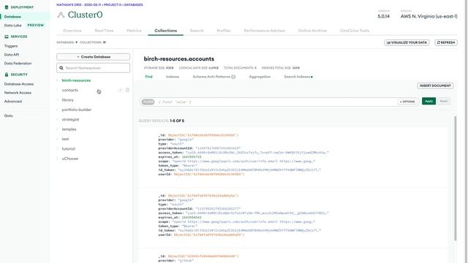
Task: Open Data Lake in the sidebar
Action: point(13,26)
